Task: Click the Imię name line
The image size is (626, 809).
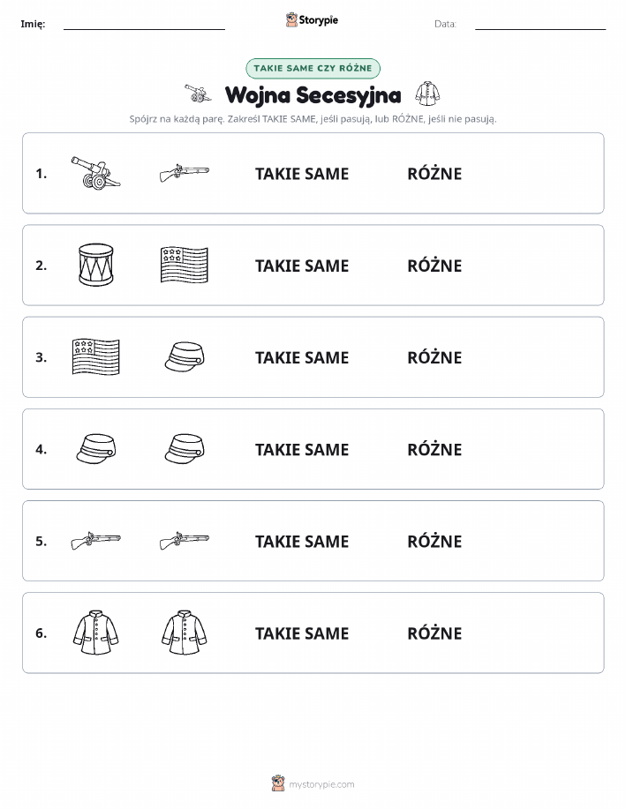Action: (144, 25)
